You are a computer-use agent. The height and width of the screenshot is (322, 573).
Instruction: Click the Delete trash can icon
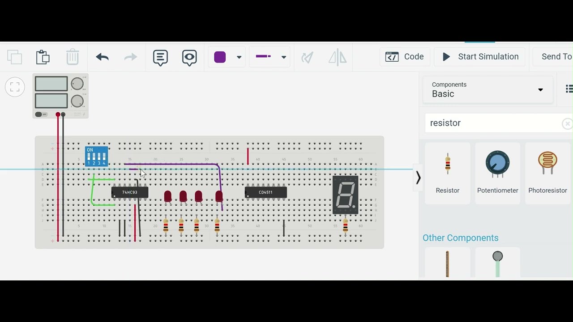click(x=73, y=57)
